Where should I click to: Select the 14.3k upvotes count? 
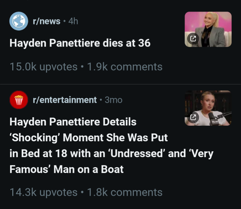pyautogui.click(x=44, y=192)
